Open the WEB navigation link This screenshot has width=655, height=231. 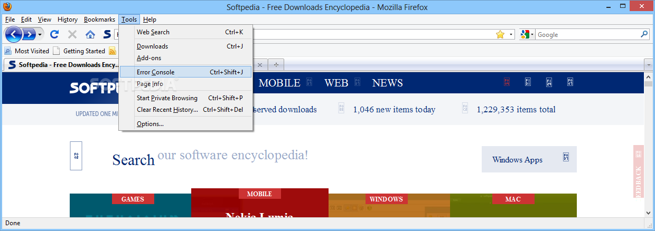point(336,83)
